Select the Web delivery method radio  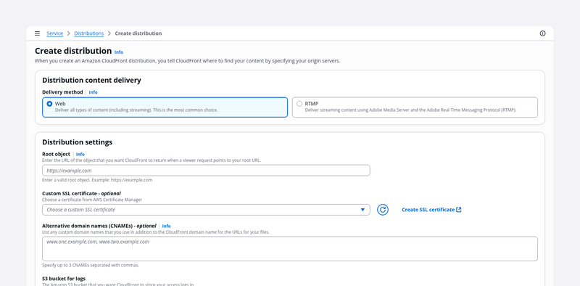[x=49, y=104]
